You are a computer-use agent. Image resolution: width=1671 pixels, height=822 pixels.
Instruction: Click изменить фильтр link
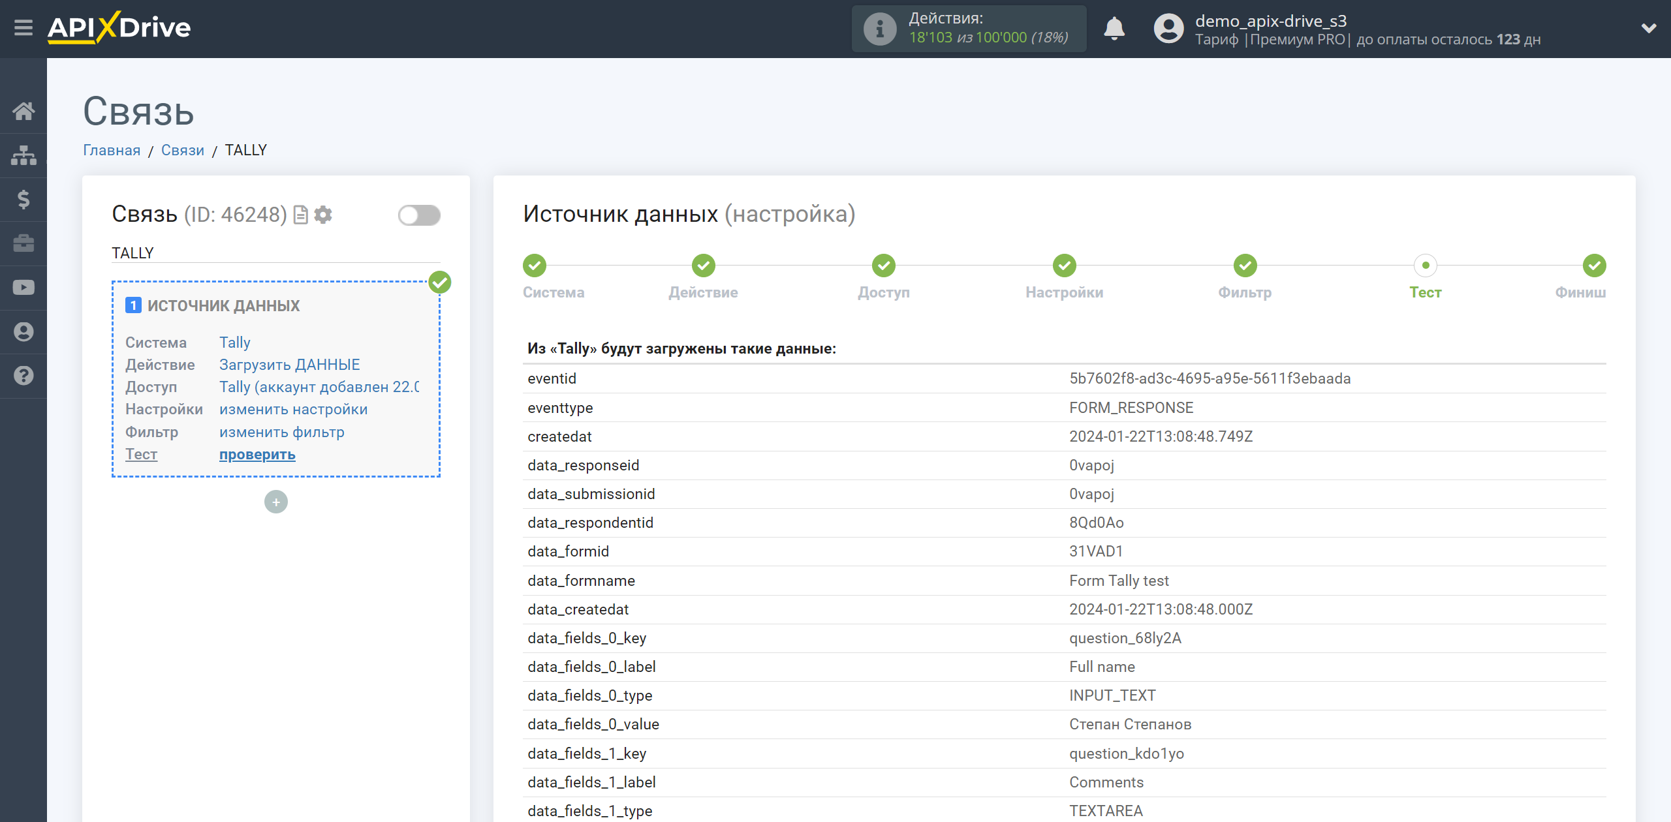click(x=282, y=432)
